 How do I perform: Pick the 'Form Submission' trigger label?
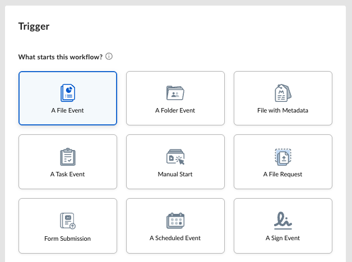[x=67, y=238]
